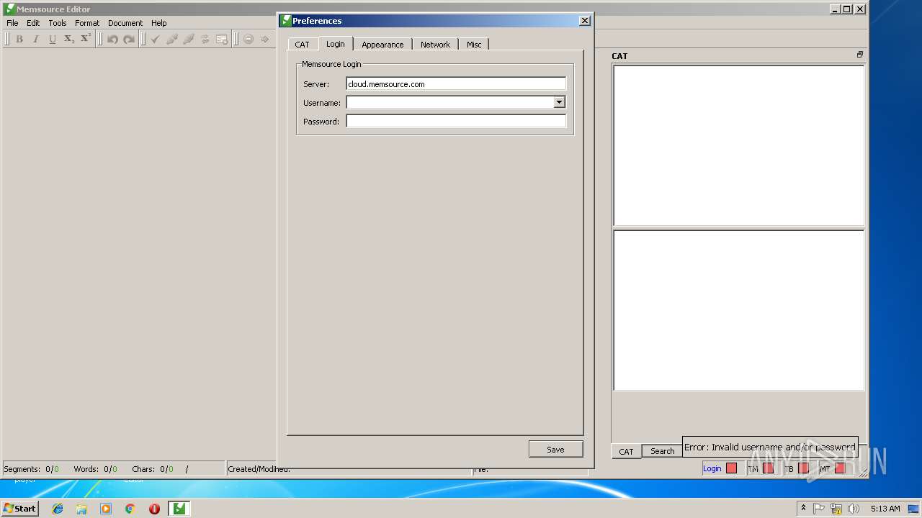
Task: Switch to the Misc tab
Action: [x=474, y=45]
